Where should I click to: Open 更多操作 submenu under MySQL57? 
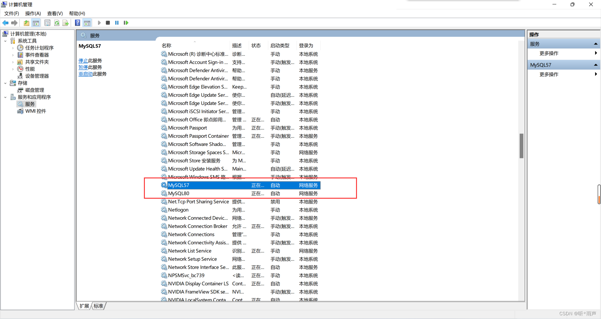click(563, 74)
